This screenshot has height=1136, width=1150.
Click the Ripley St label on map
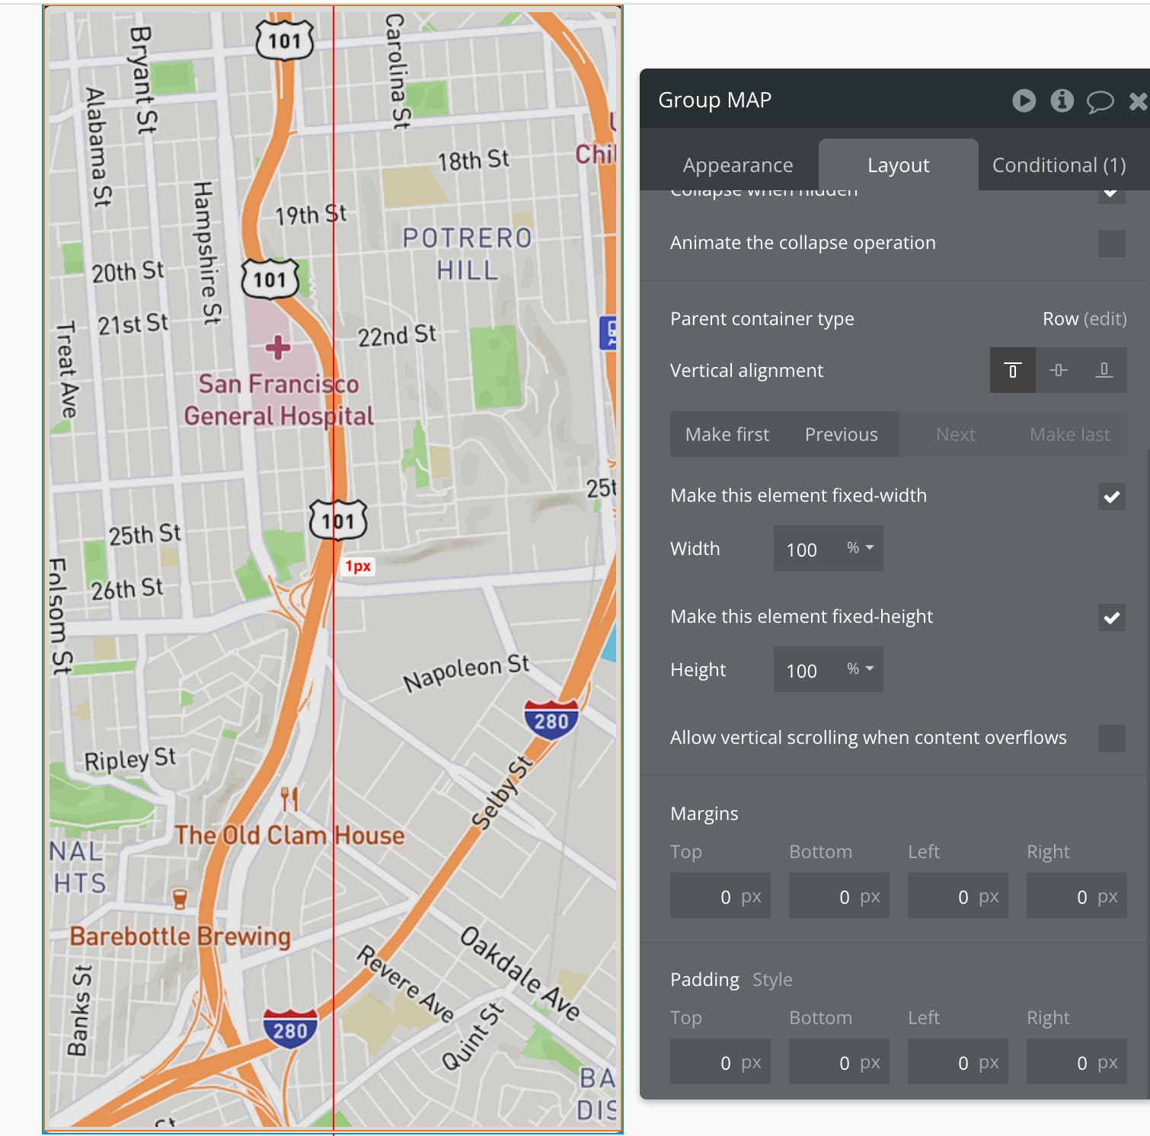[x=130, y=759]
